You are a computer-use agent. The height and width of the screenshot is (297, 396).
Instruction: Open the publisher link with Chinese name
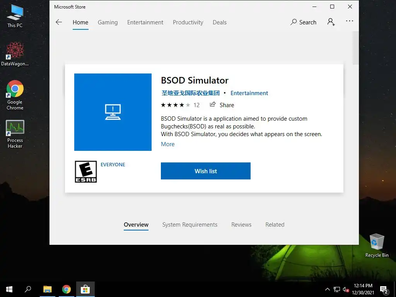pyautogui.click(x=190, y=93)
